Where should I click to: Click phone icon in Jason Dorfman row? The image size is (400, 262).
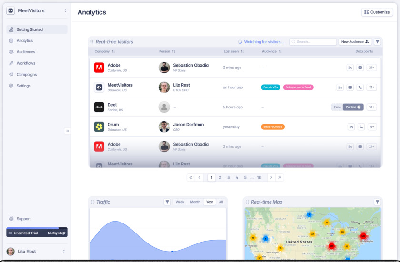pyautogui.click(x=361, y=127)
